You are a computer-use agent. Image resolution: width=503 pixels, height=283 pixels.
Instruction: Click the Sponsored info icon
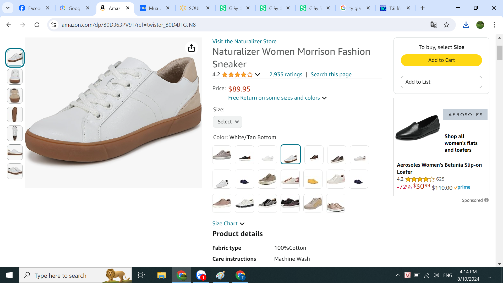click(x=486, y=200)
